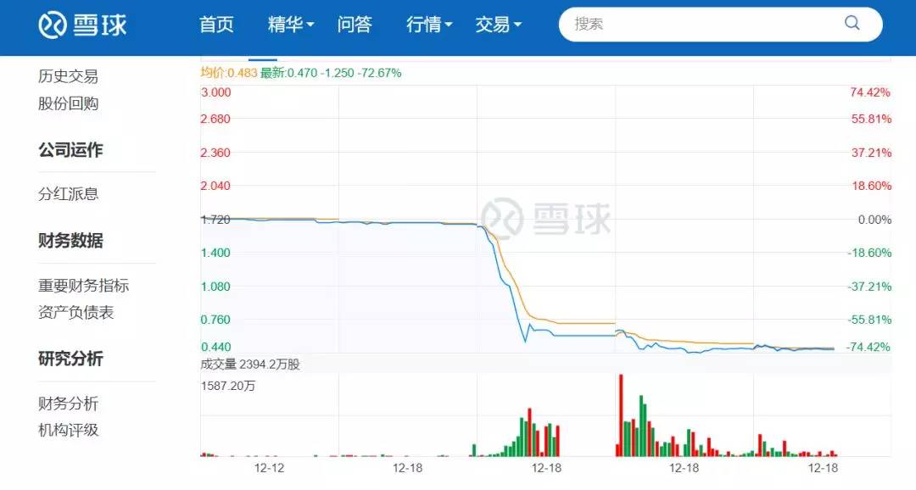Viewport: 916px width, 490px height.
Task: Open the 机构评级 sidebar link
Action: click(69, 431)
